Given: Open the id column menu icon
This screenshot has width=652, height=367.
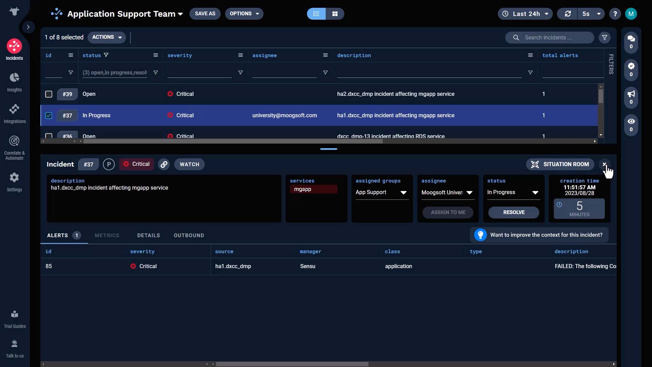Looking at the screenshot, I should 71,55.
